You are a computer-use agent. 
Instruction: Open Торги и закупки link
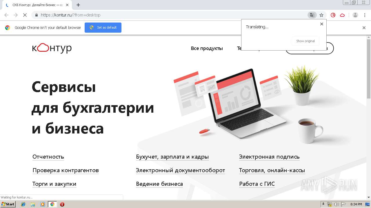pyautogui.click(x=54, y=184)
